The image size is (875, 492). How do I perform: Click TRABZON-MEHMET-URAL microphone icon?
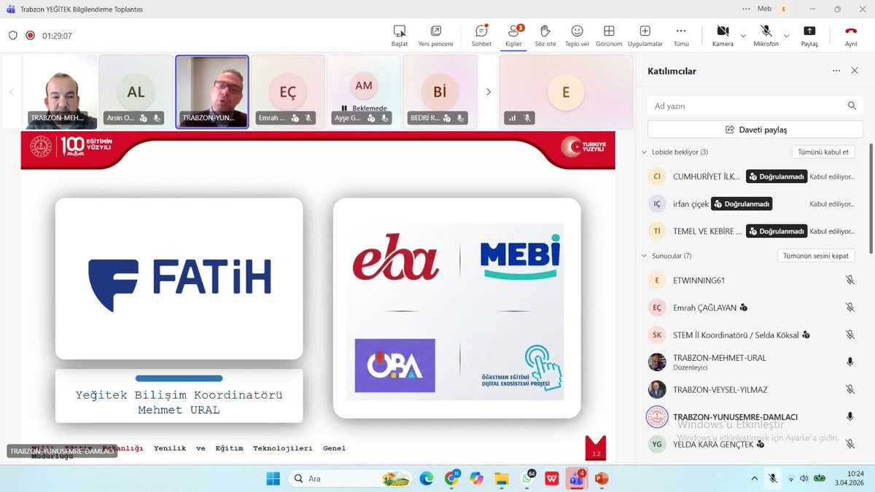click(x=849, y=362)
